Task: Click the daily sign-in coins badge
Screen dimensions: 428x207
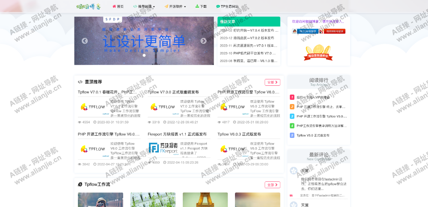Action: (x=318, y=53)
